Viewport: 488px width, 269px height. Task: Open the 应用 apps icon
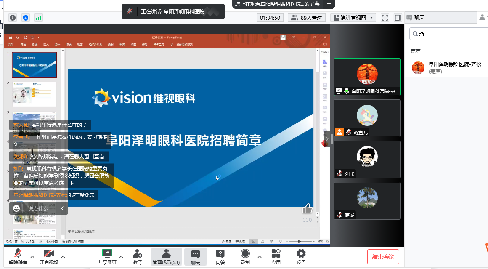click(276, 253)
